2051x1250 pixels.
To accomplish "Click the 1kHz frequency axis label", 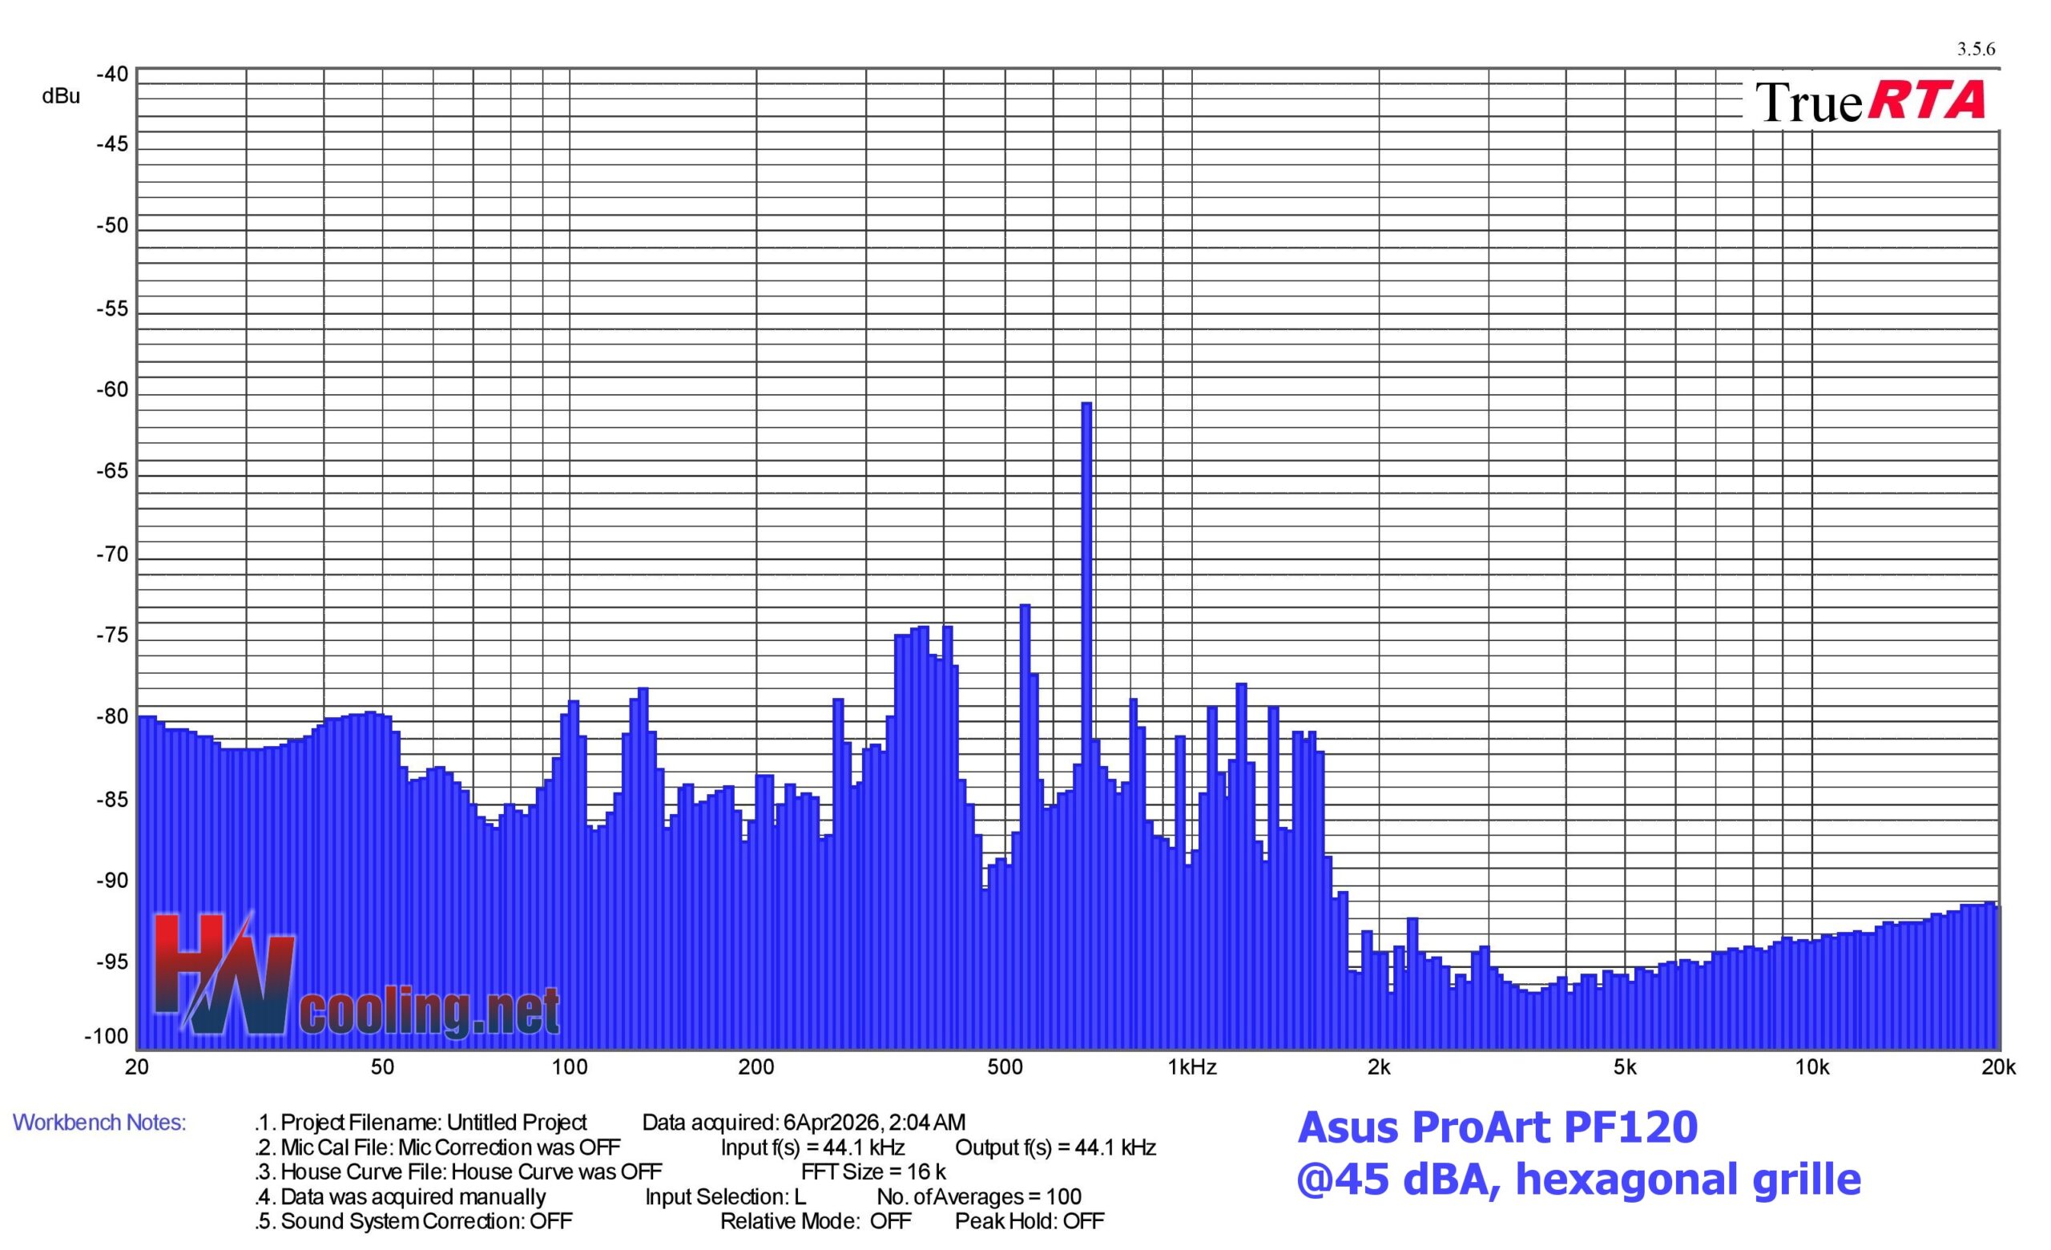I will 1192,1068.
